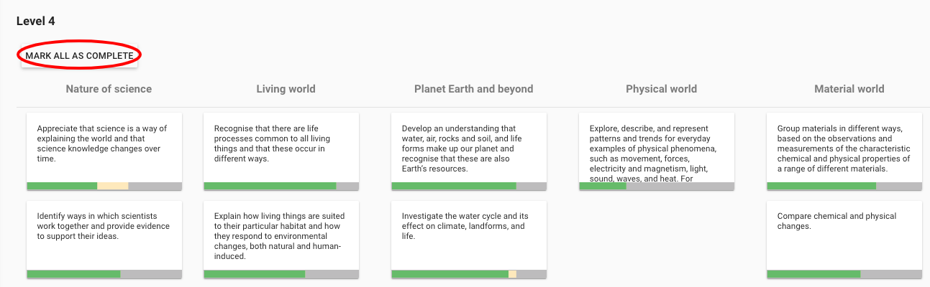Select the Material world column header
Viewport: 930px width, 287px height.
pyautogui.click(x=849, y=89)
